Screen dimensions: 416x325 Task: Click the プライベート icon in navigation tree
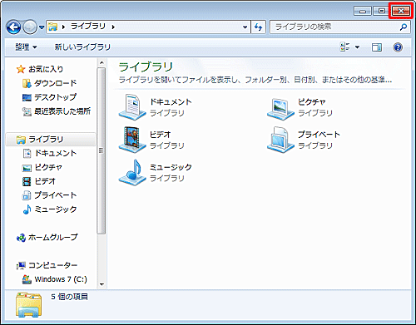coord(27,195)
